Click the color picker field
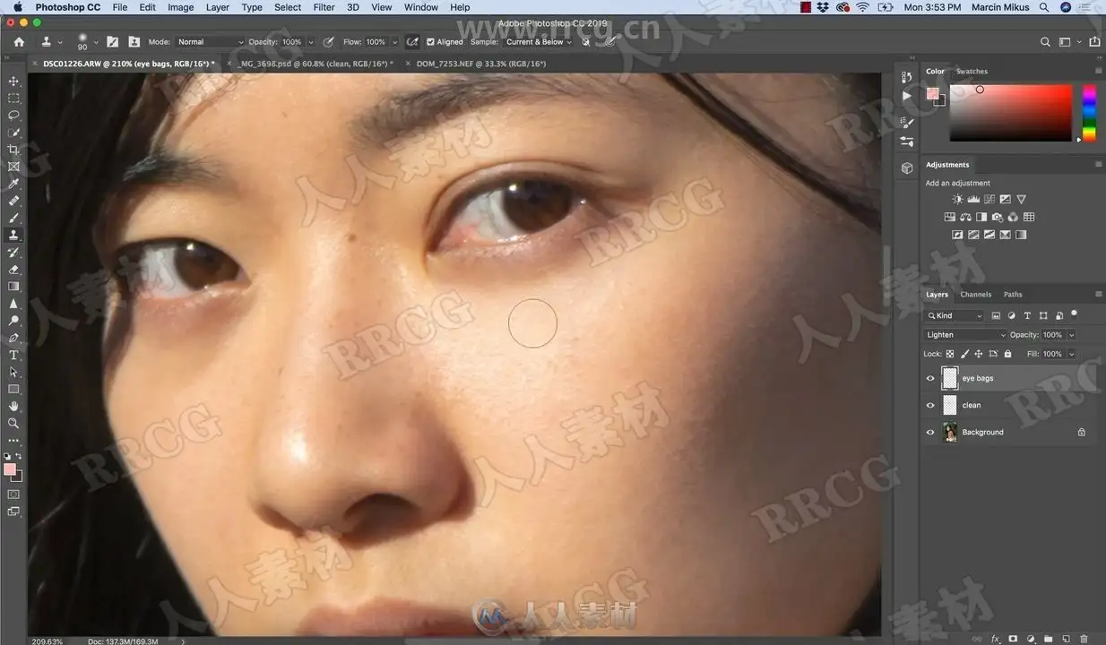This screenshot has width=1106, height=645. pos(1011,113)
